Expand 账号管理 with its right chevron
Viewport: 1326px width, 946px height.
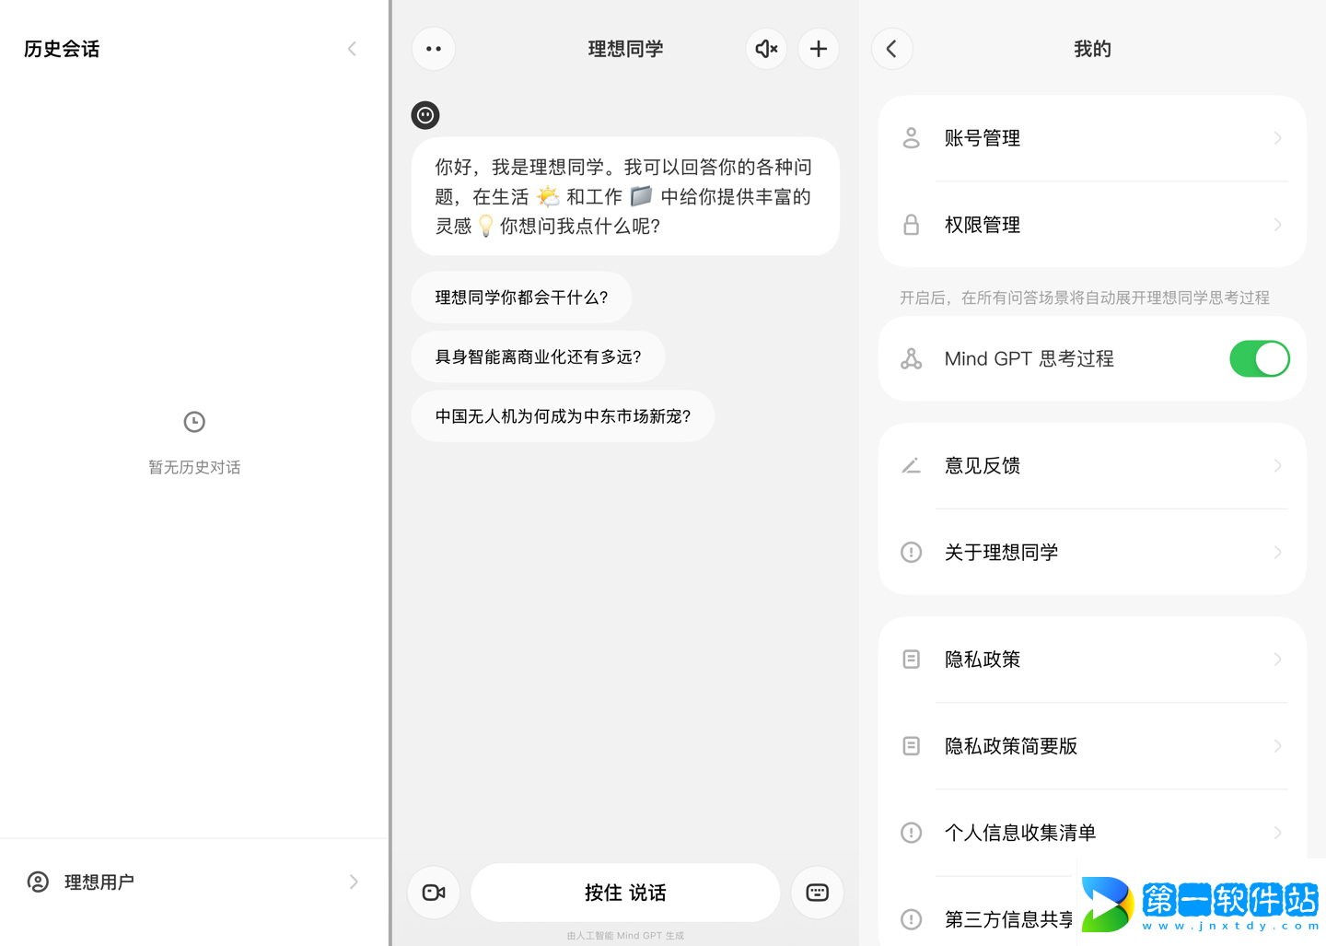point(1278,138)
